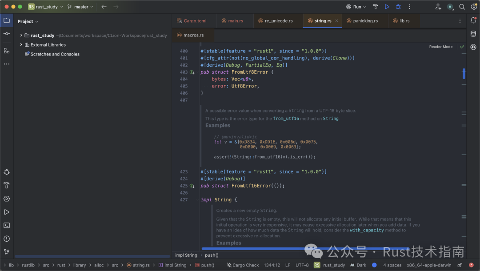Screen dimensions: 480x271
Task: Click the push() breadcrumb above status bar
Action: pos(212,255)
